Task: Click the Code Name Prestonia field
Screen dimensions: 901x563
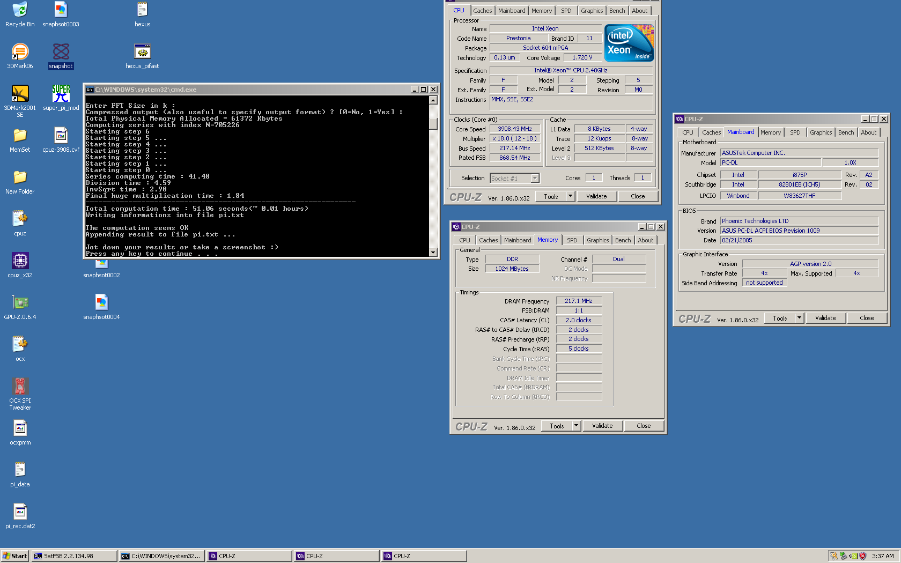Action: click(x=518, y=38)
